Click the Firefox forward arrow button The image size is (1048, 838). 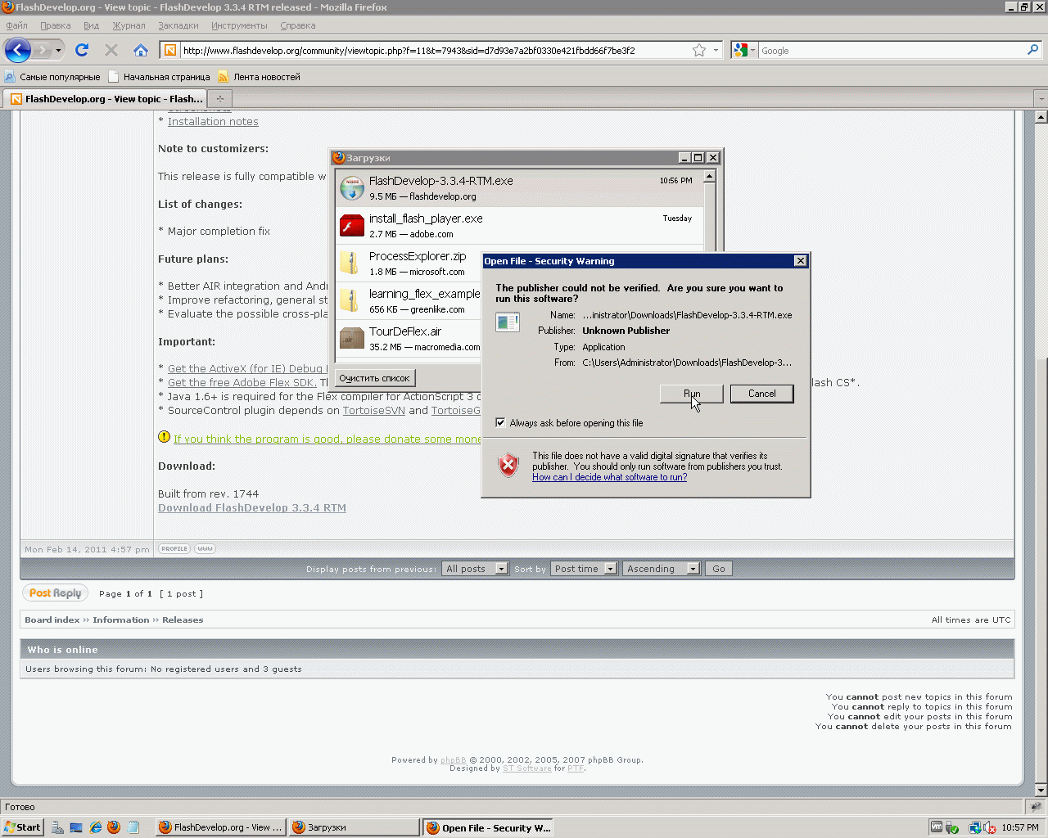tap(42, 51)
